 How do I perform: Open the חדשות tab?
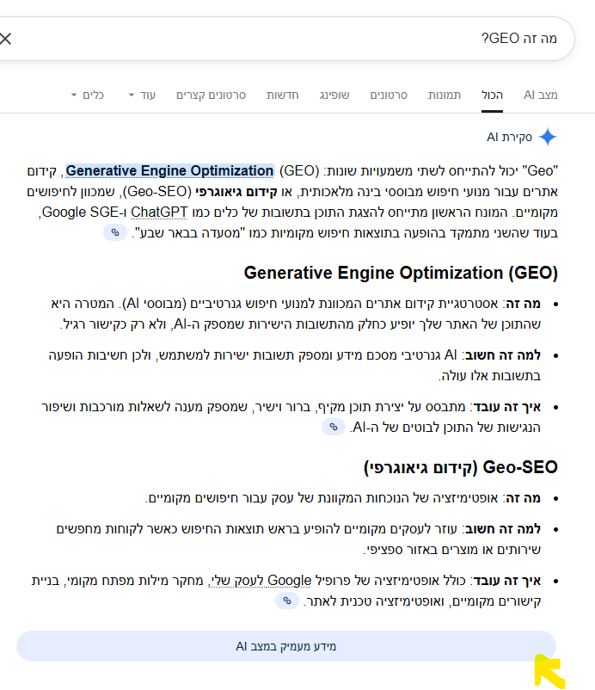coord(282,95)
